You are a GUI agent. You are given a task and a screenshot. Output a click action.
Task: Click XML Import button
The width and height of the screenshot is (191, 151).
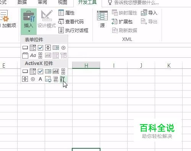(x=149, y=13)
